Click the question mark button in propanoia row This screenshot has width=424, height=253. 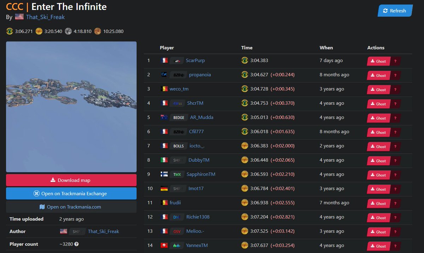click(395, 75)
